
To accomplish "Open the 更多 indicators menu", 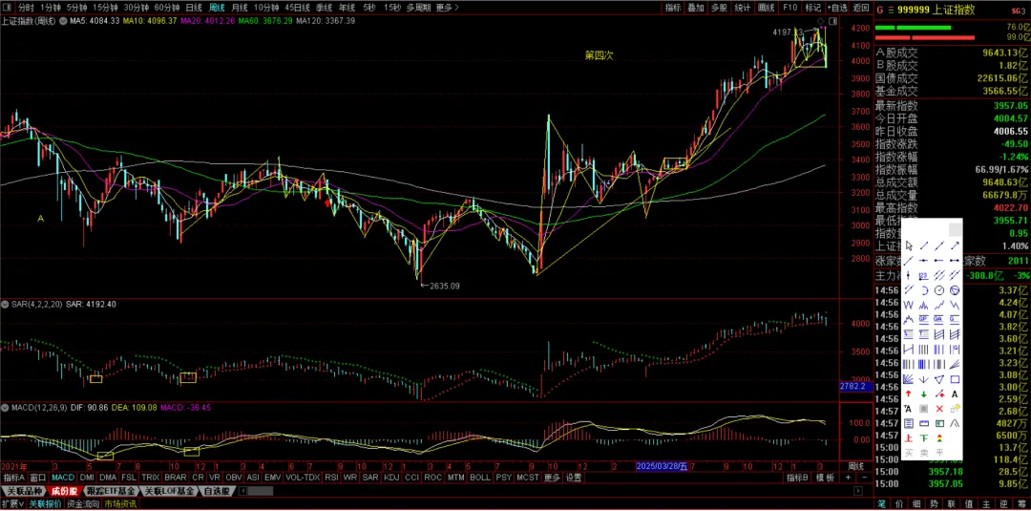I will [553, 478].
